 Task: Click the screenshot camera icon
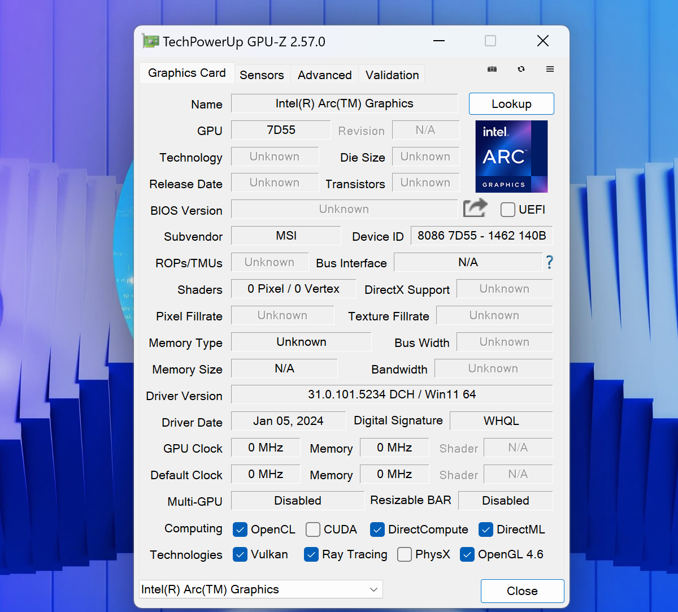tap(492, 69)
